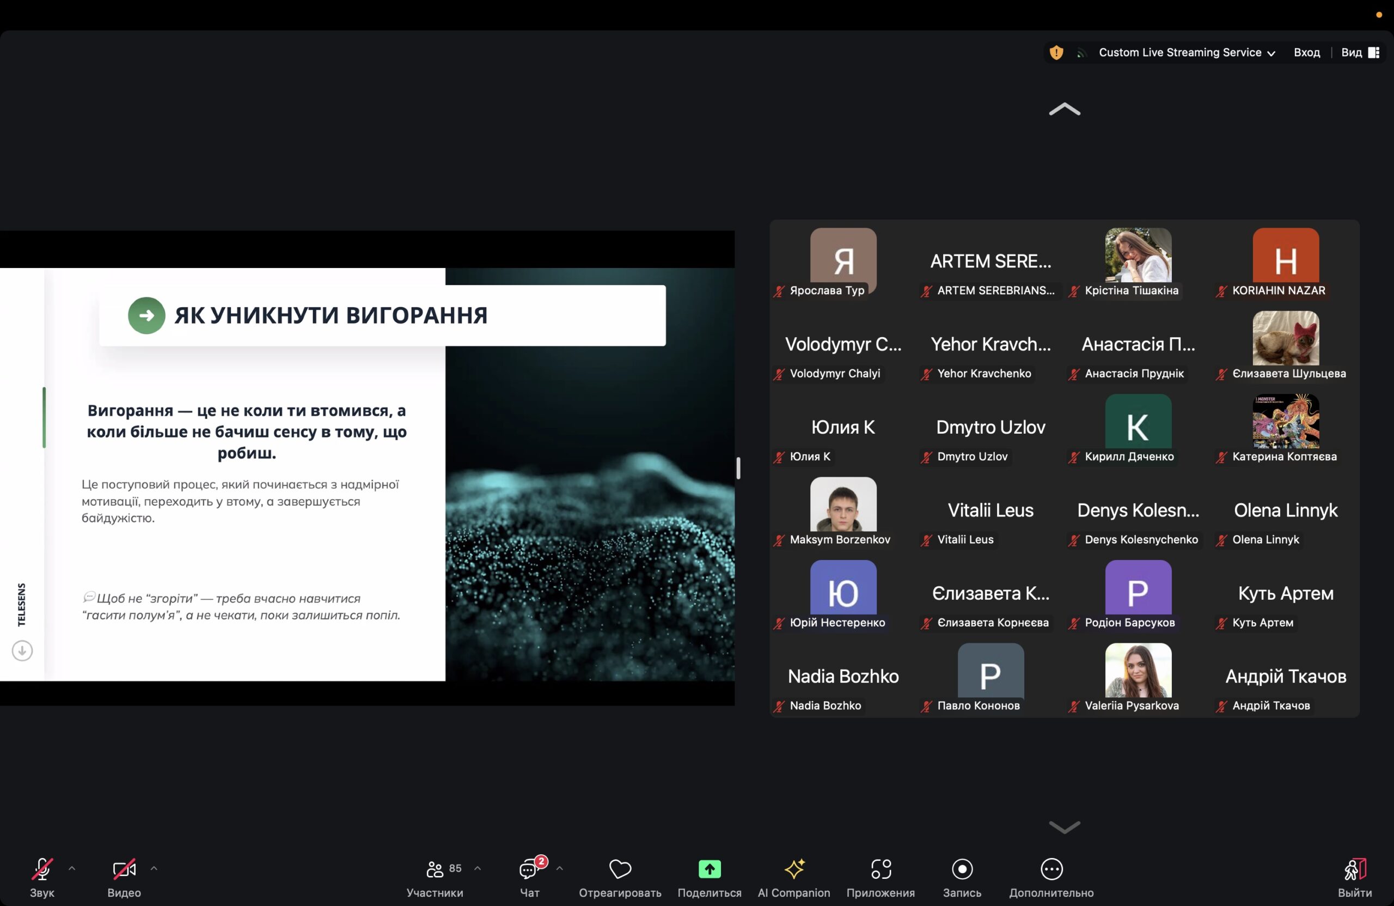Open the Participants list icon

tap(435, 869)
